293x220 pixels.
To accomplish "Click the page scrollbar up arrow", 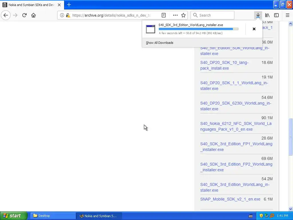I will click(x=290, y=23).
